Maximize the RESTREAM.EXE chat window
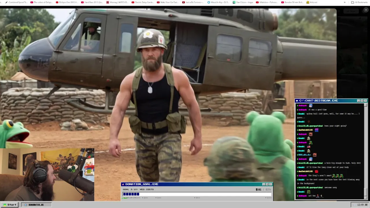 pyautogui.click(x=362, y=101)
